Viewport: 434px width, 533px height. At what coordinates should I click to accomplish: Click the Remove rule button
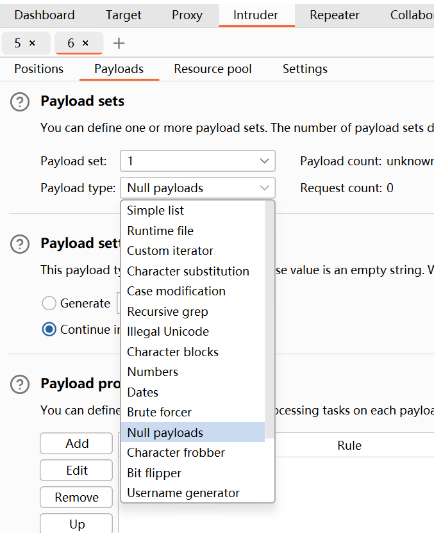click(x=76, y=497)
